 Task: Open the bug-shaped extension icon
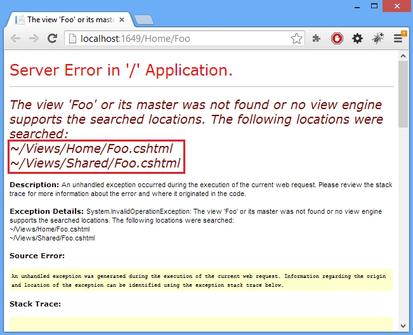click(377, 39)
